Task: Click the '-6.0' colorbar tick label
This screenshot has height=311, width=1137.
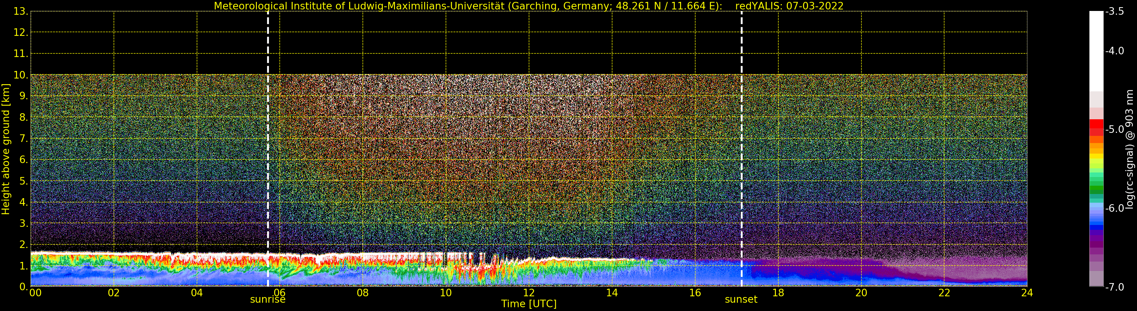Action: click(x=1114, y=208)
